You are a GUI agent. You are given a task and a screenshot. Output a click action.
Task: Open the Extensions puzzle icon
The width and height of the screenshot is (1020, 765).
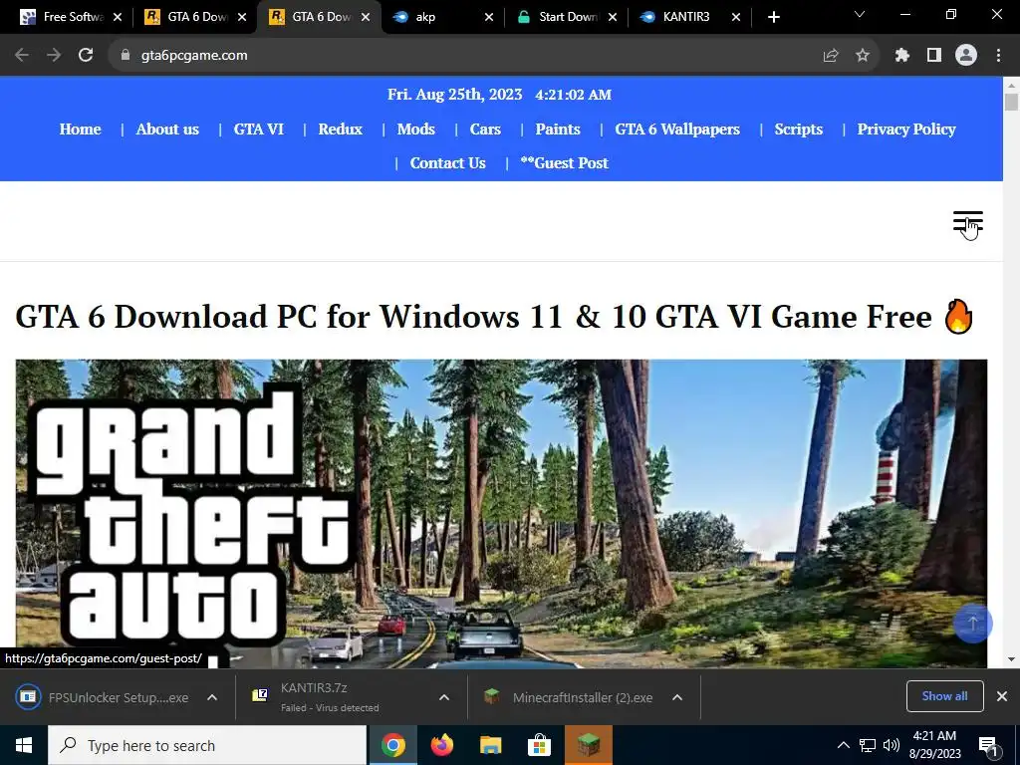(901, 56)
